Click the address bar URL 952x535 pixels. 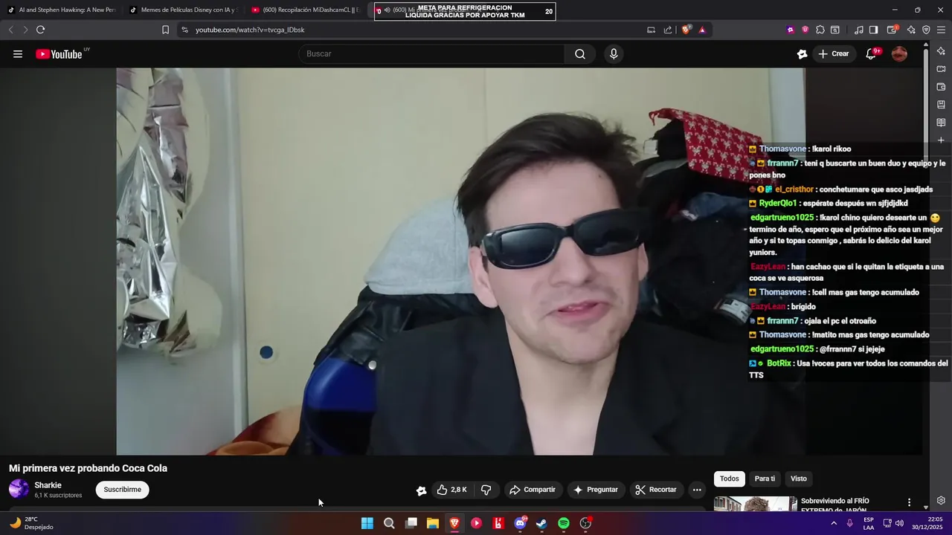click(x=250, y=30)
